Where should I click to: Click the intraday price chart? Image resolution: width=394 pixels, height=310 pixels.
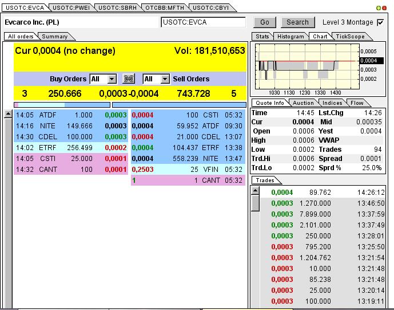(x=307, y=66)
